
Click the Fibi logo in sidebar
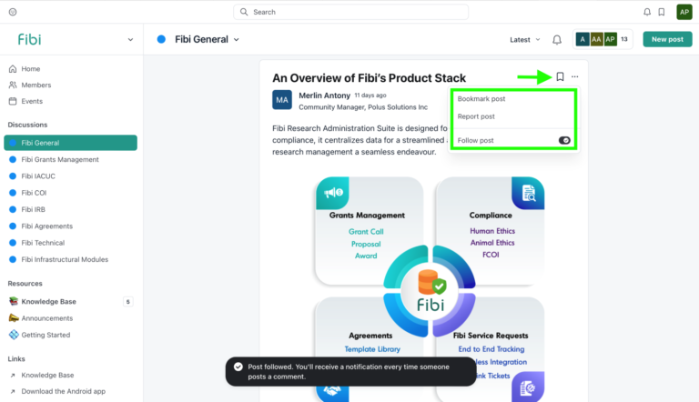pos(29,39)
